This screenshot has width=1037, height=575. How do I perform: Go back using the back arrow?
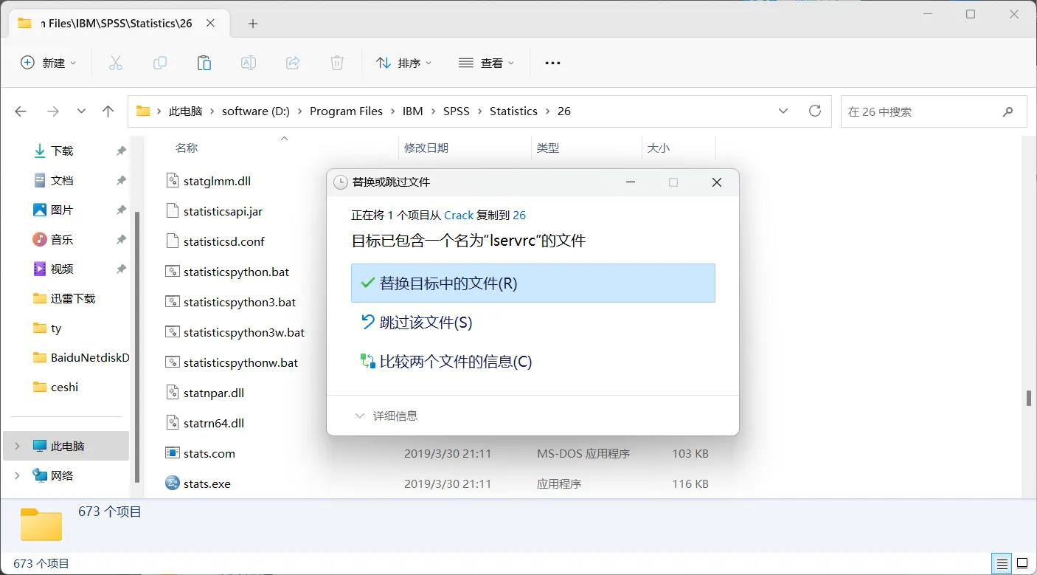[x=21, y=111]
